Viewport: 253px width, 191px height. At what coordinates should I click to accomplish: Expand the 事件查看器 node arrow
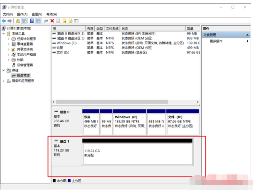pos(9,44)
